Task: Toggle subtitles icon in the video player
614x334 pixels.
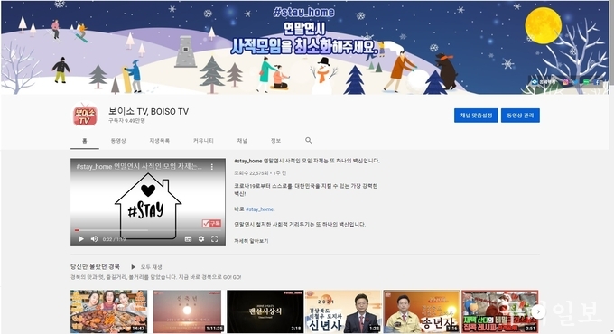Action: click(189, 239)
